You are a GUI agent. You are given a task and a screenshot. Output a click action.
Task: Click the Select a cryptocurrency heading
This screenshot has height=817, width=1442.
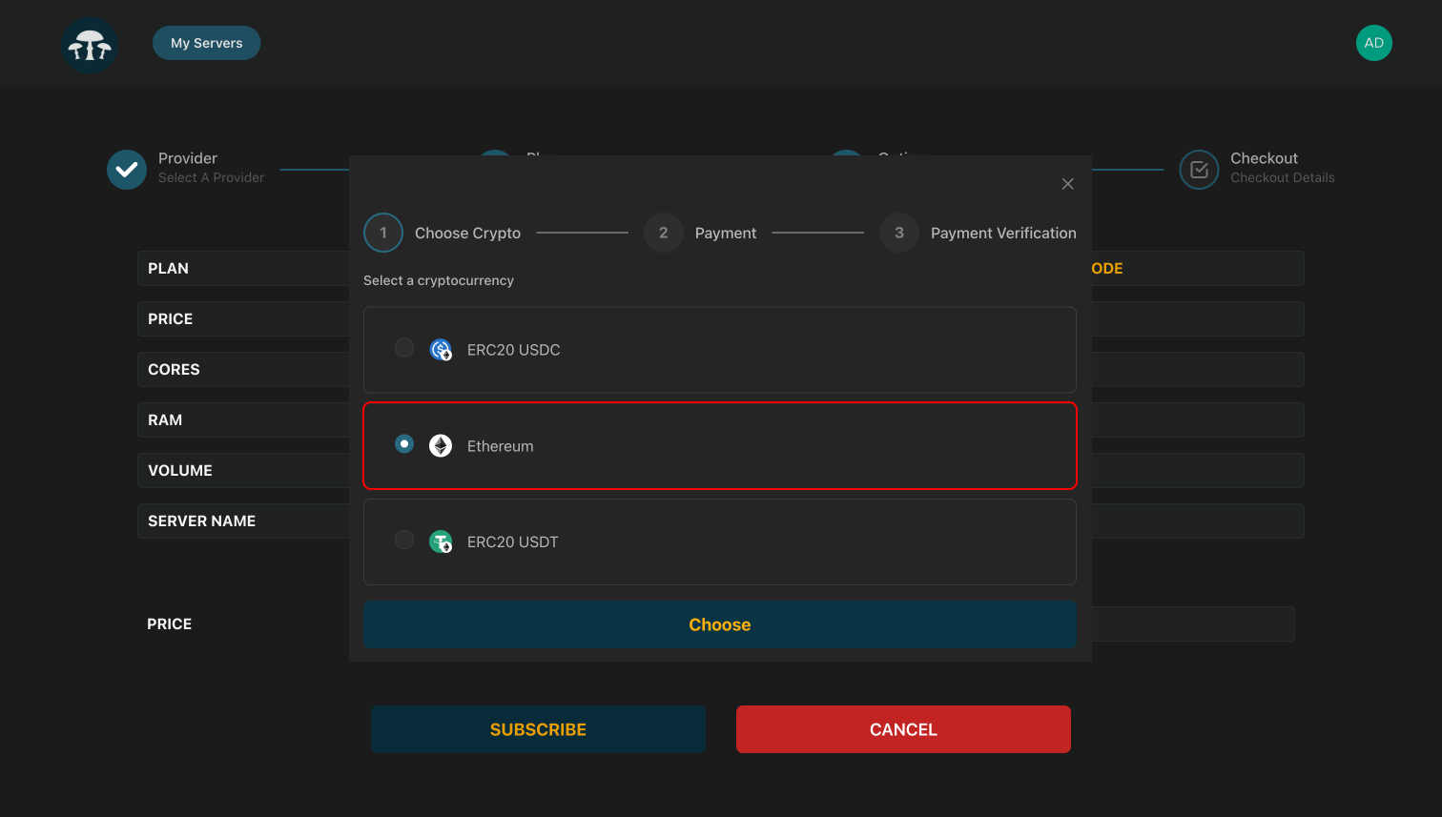pos(439,280)
